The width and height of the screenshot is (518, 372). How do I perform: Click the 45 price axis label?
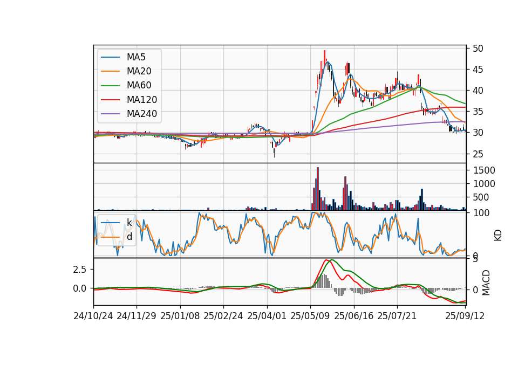tap(478, 70)
